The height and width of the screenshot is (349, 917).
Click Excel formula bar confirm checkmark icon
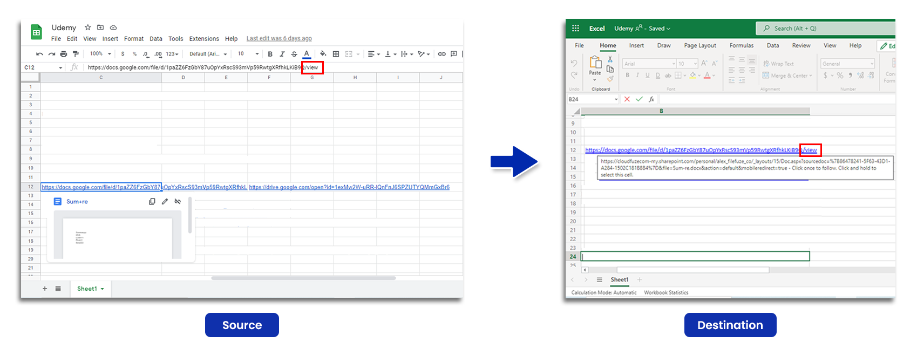[x=639, y=99]
